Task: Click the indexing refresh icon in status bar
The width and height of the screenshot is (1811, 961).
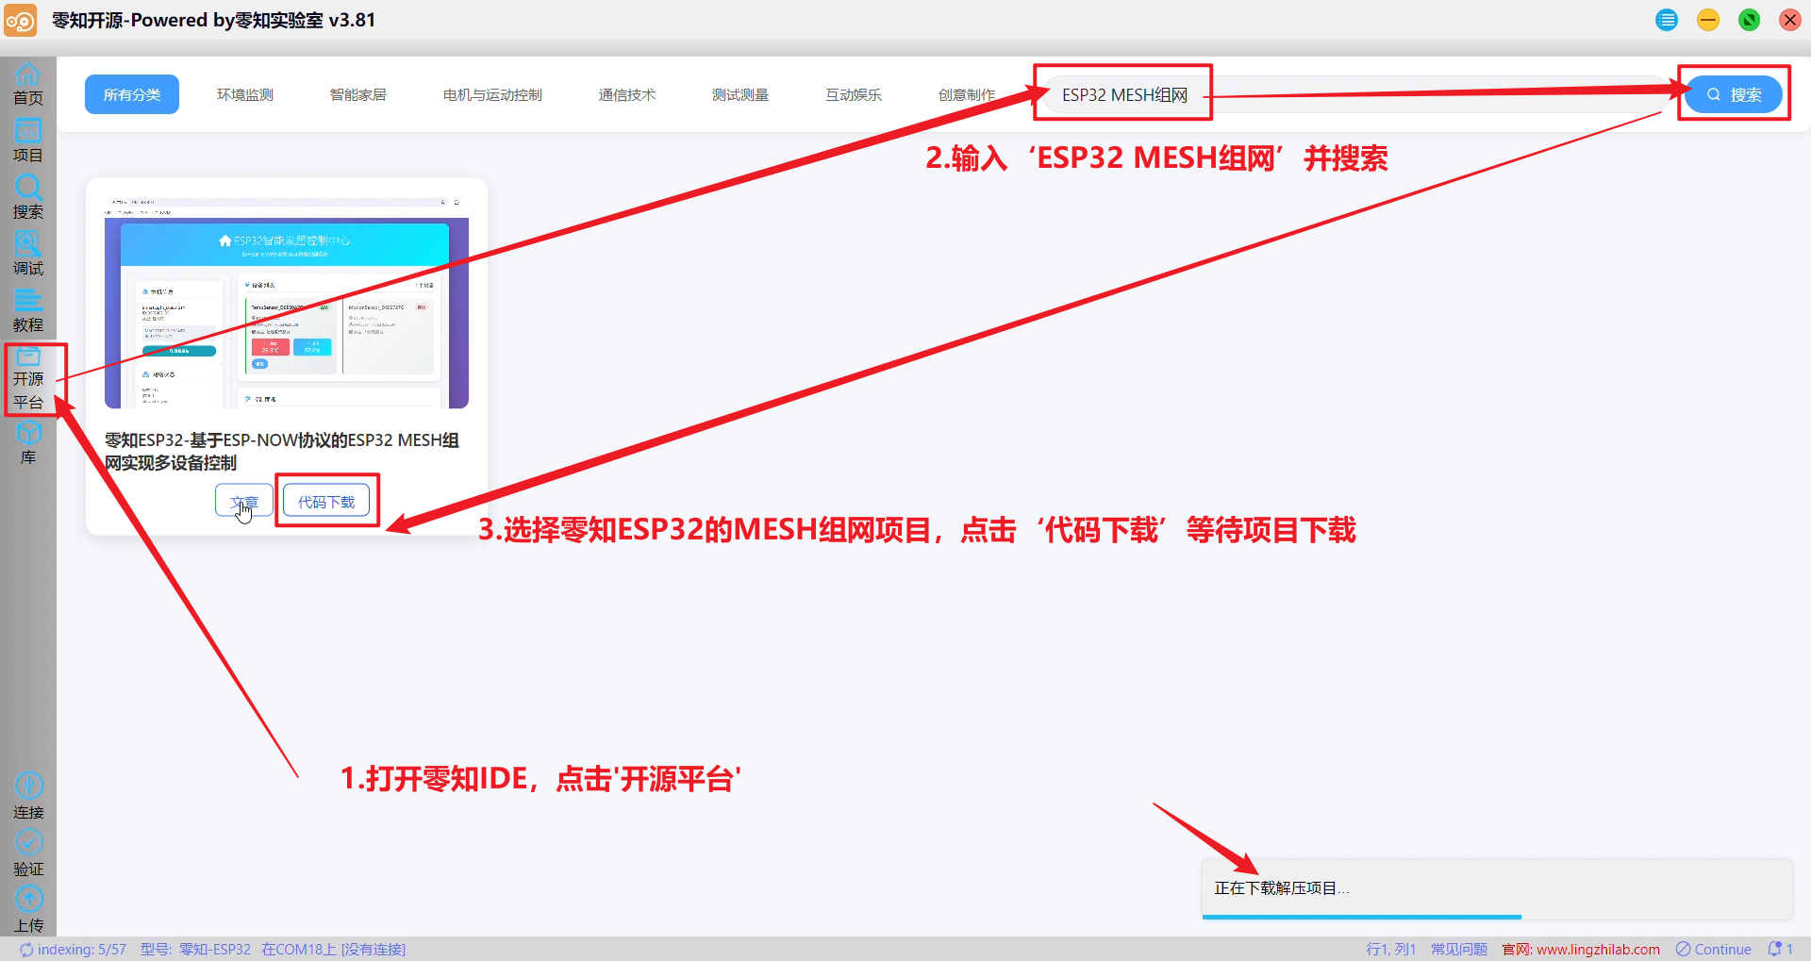Action: tap(26, 950)
